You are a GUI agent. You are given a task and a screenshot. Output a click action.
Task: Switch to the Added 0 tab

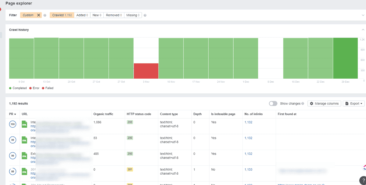[x=82, y=15]
